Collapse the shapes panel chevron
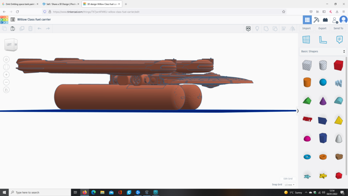The width and height of the screenshot is (348, 196). [298, 111]
